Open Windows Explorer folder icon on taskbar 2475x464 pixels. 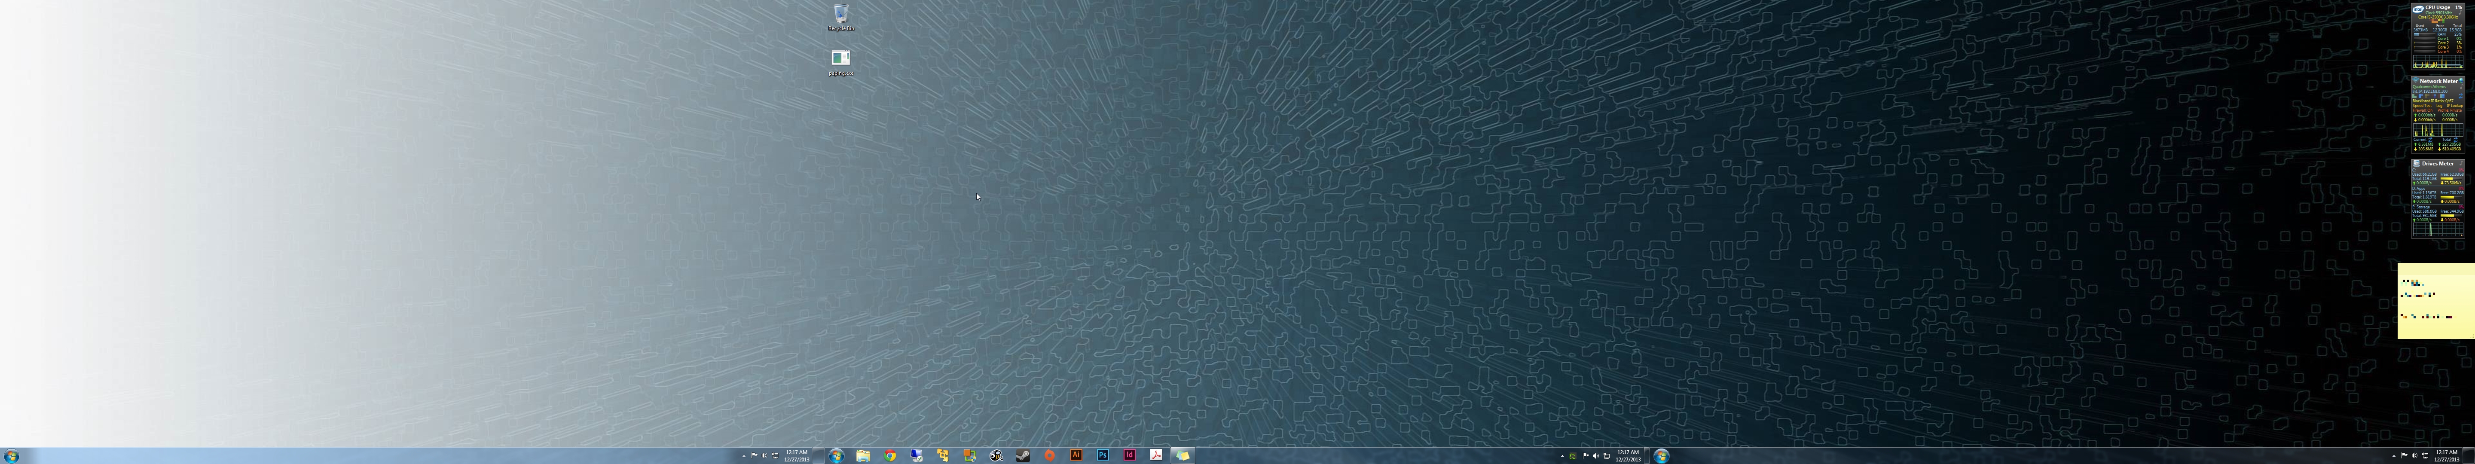(x=863, y=455)
